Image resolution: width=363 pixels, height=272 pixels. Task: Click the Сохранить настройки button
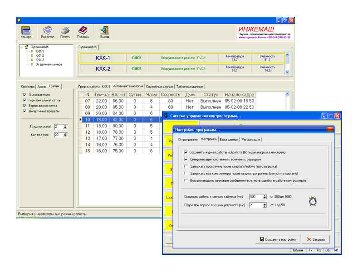277,239
